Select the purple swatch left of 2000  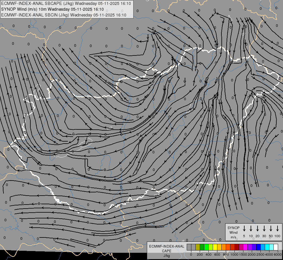(x=250, y=247)
